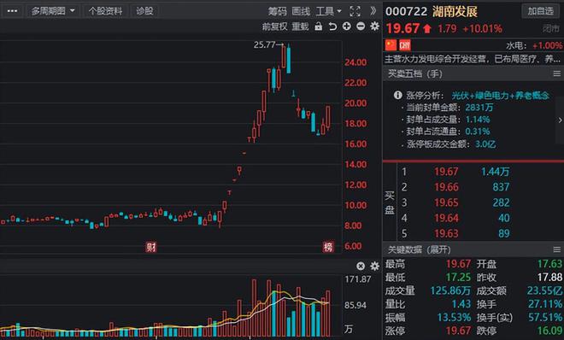Viewport: 564px width, 340px height.
Task: Open the main chart settings gear
Action: click(x=375, y=26)
